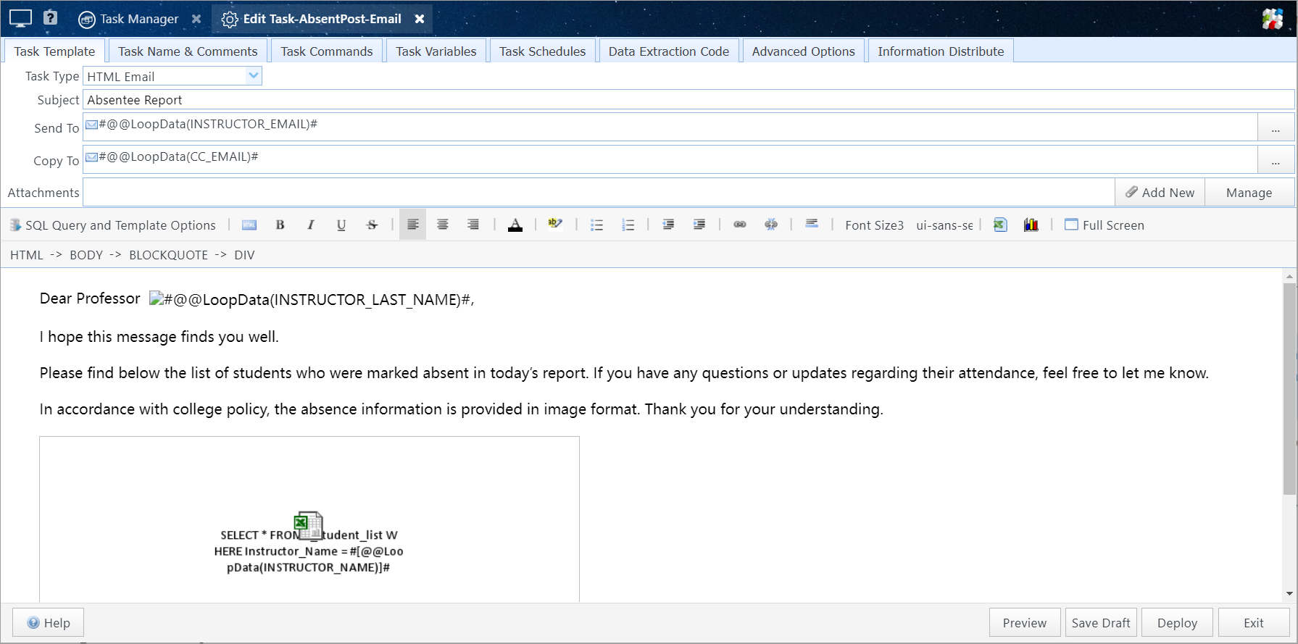Click the Attachments field
The width and height of the screenshot is (1298, 644).
(x=599, y=193)
